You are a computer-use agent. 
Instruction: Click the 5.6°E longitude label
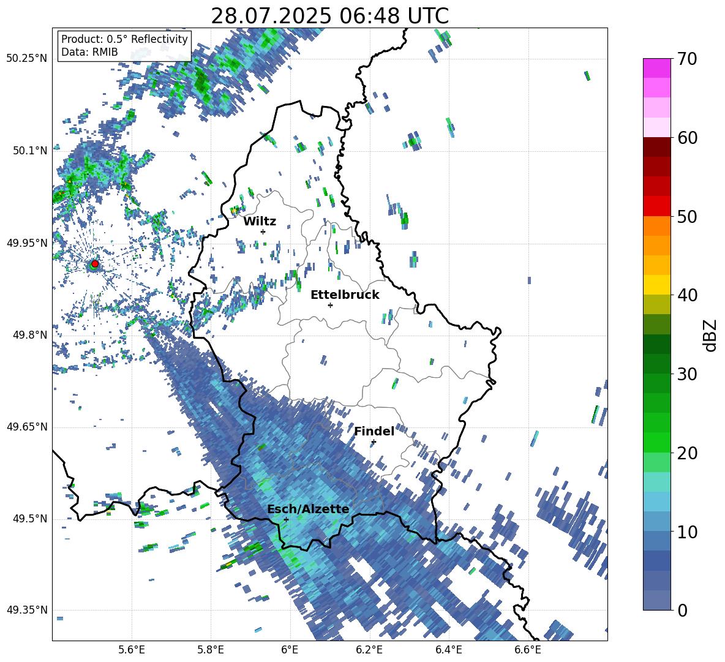[132, 650]
